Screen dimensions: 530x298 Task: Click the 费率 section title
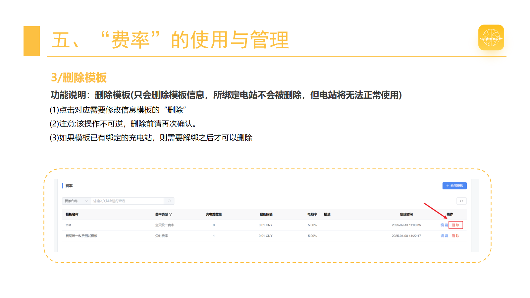click(x=69, y=186)
